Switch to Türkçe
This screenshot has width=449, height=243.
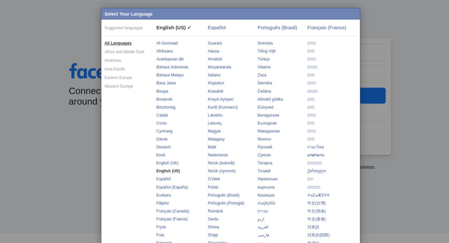click(264, 59)
